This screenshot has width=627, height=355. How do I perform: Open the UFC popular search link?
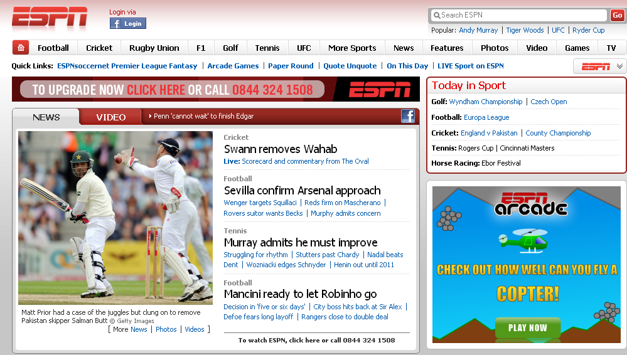(x=558, y=30)
